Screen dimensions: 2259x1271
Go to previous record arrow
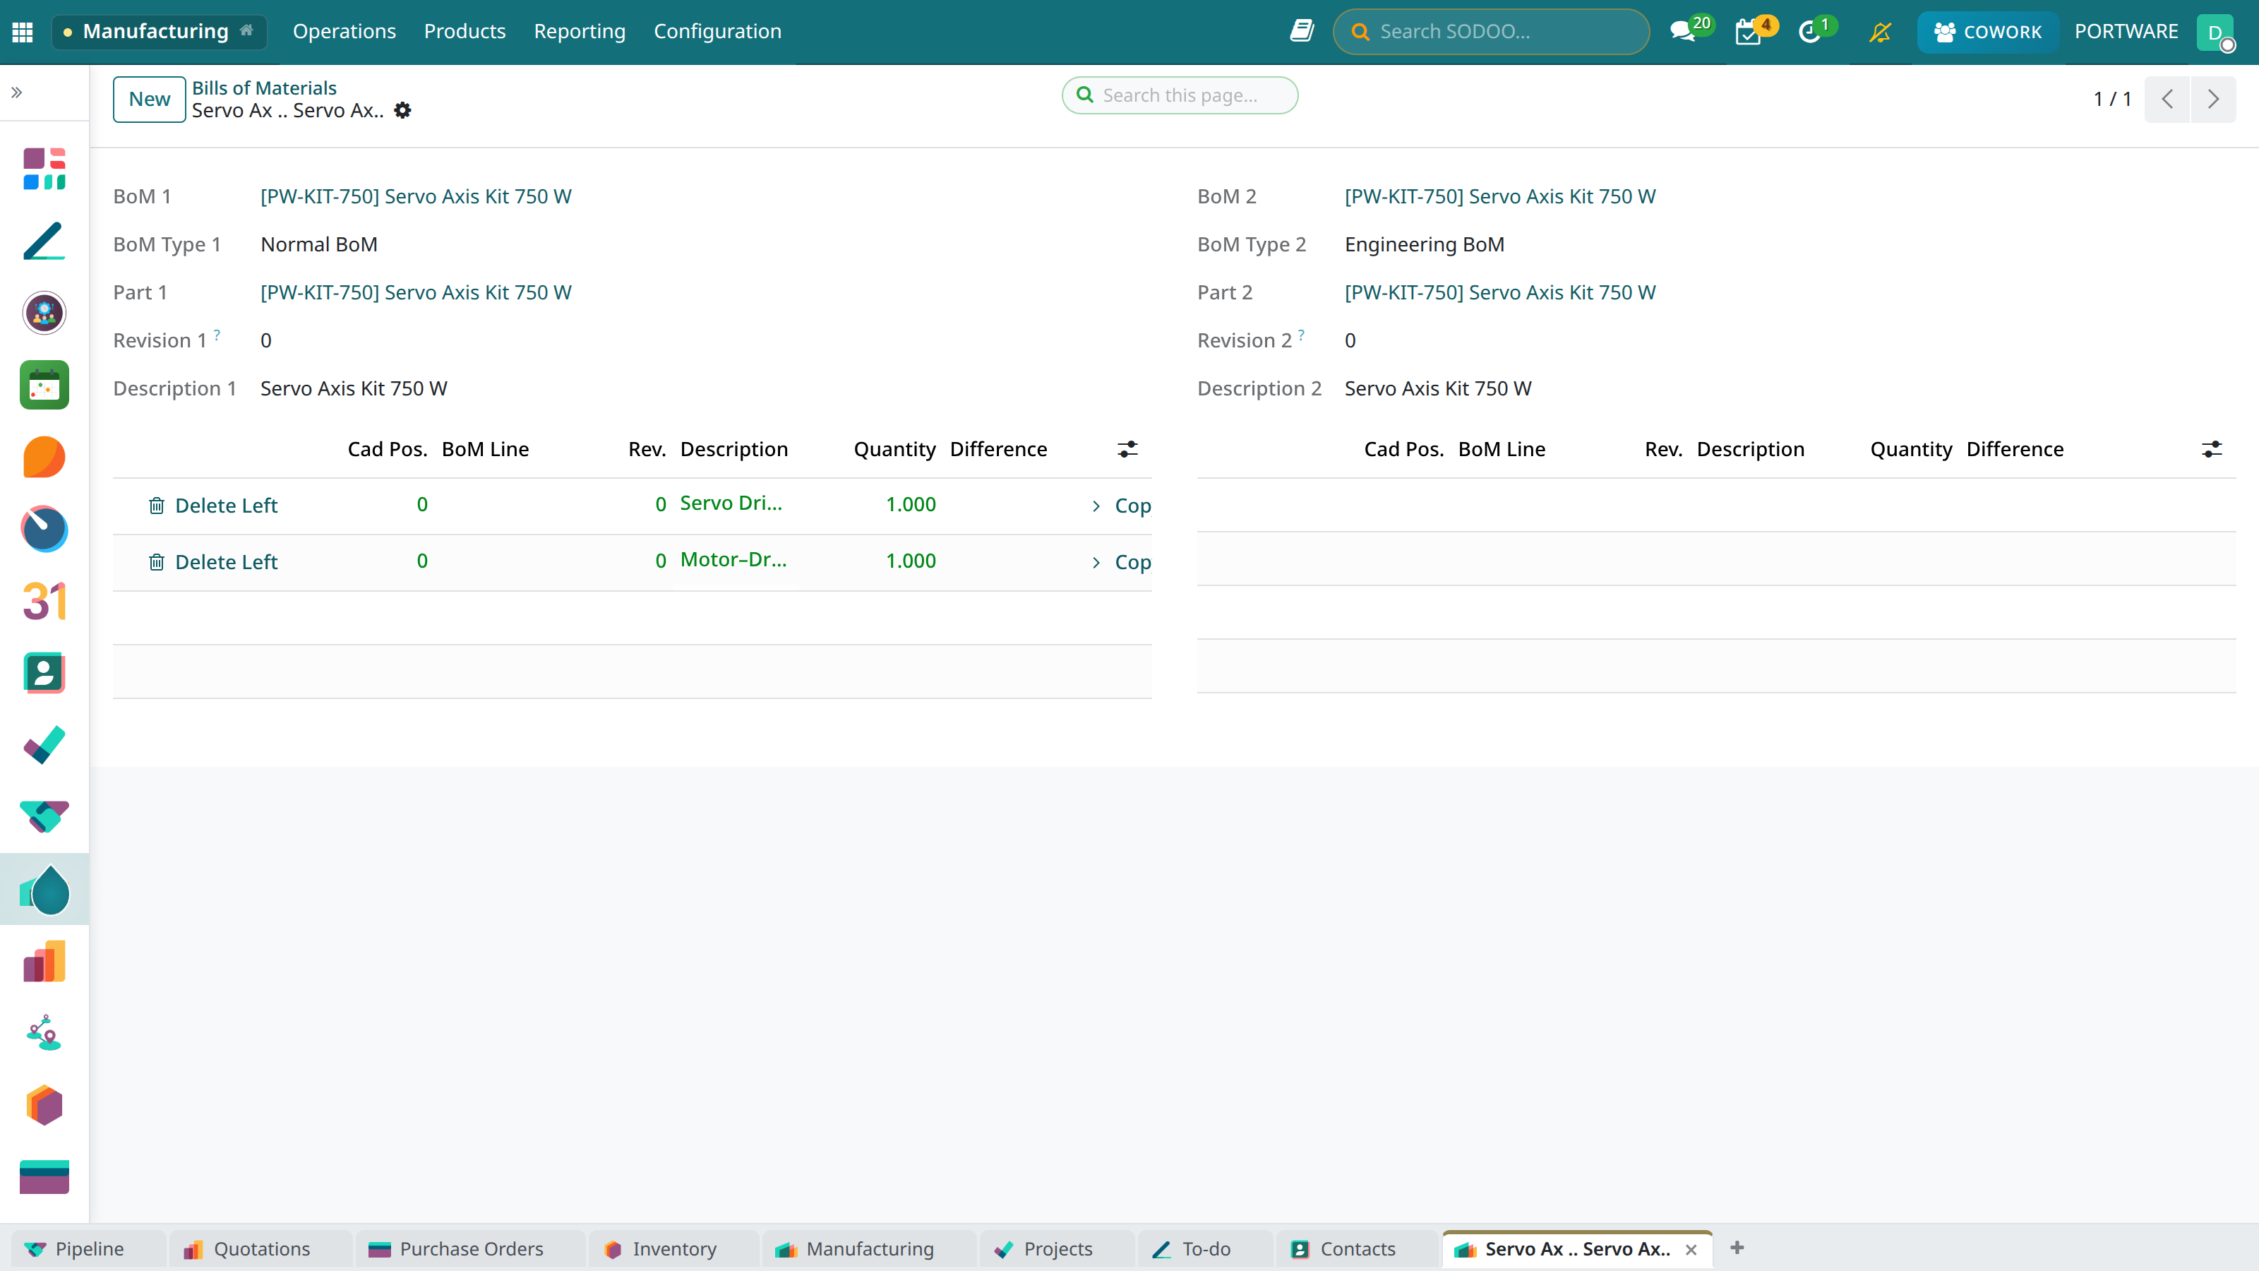2167,99
